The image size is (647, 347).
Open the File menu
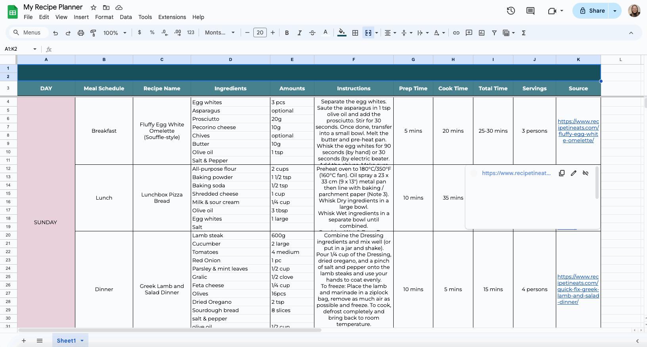click(28, 17)
